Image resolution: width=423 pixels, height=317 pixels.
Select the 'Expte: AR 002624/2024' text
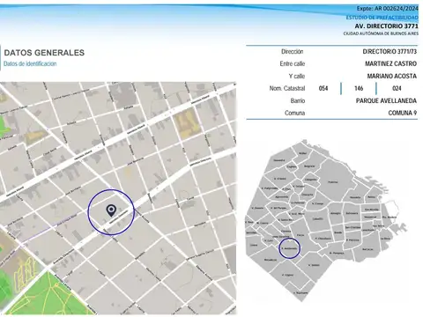(x=388, y=9)
